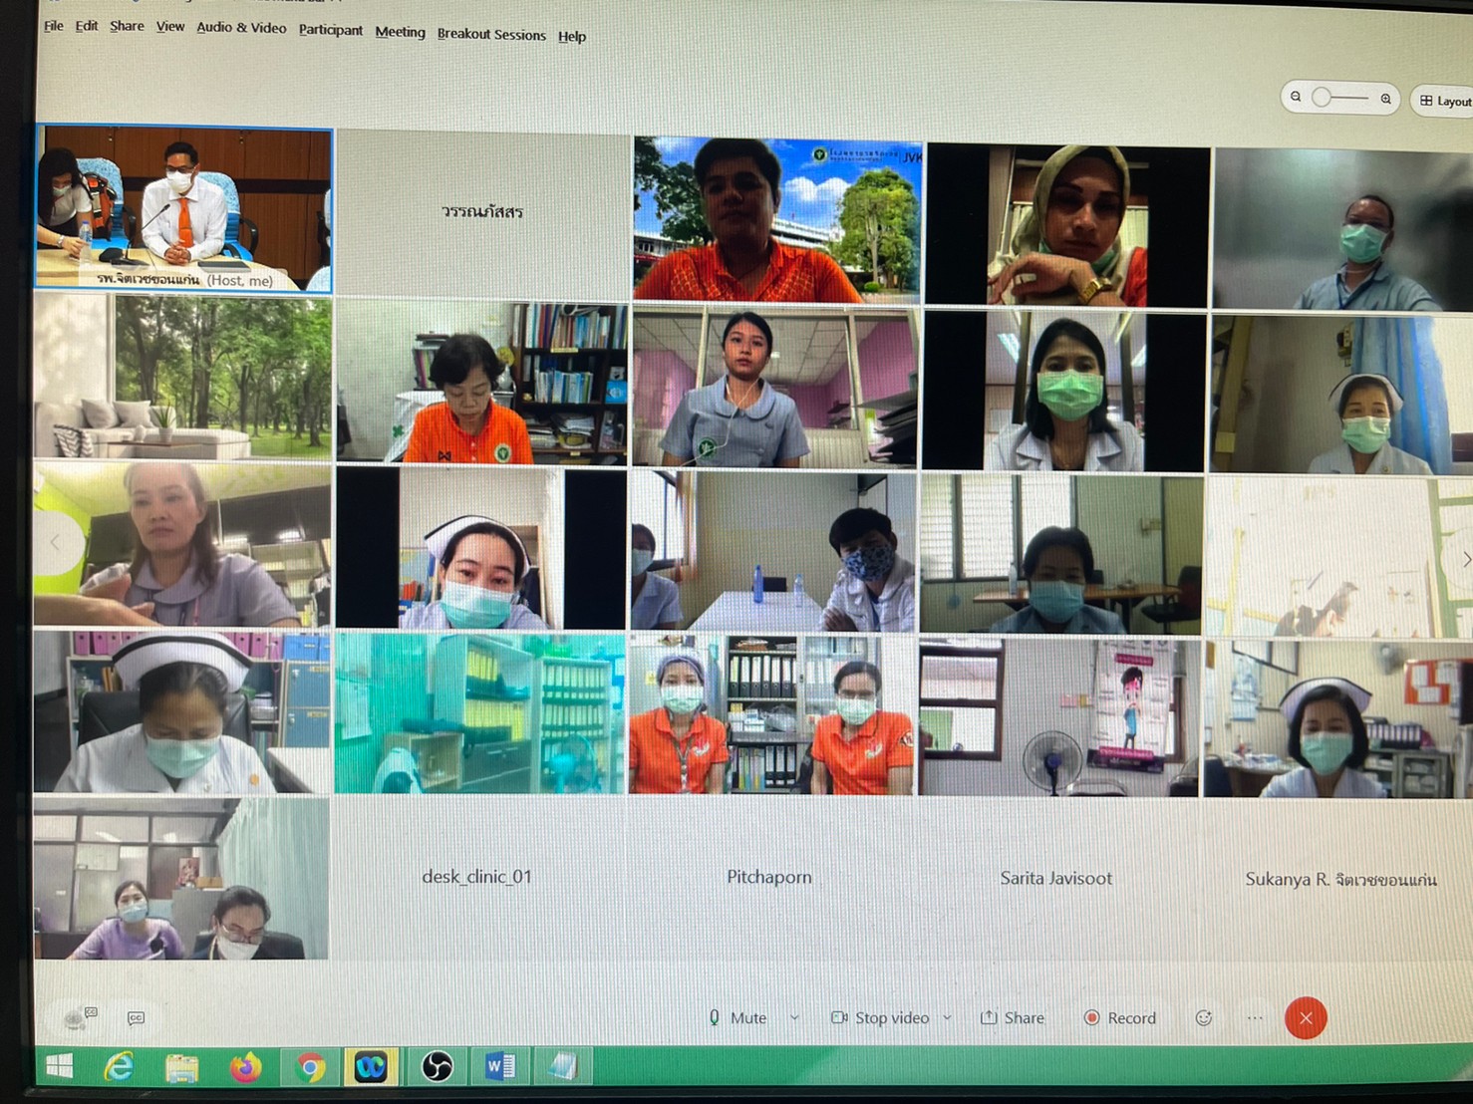
Task: Open the Audio & Video menu
Action: 241,28
